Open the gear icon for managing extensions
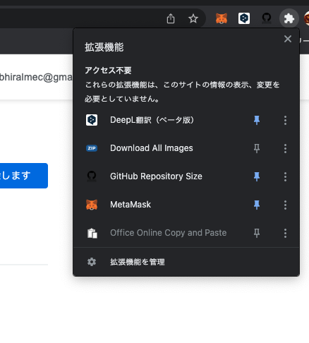Image resolution: width=309 pixels, height=343 pixels. [92, 262]
